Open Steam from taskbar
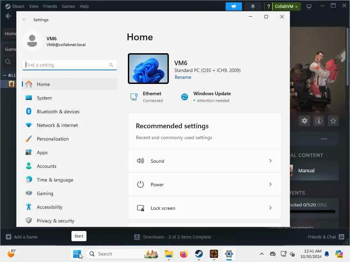Screen dimensions: 350x262 point(199,254)
